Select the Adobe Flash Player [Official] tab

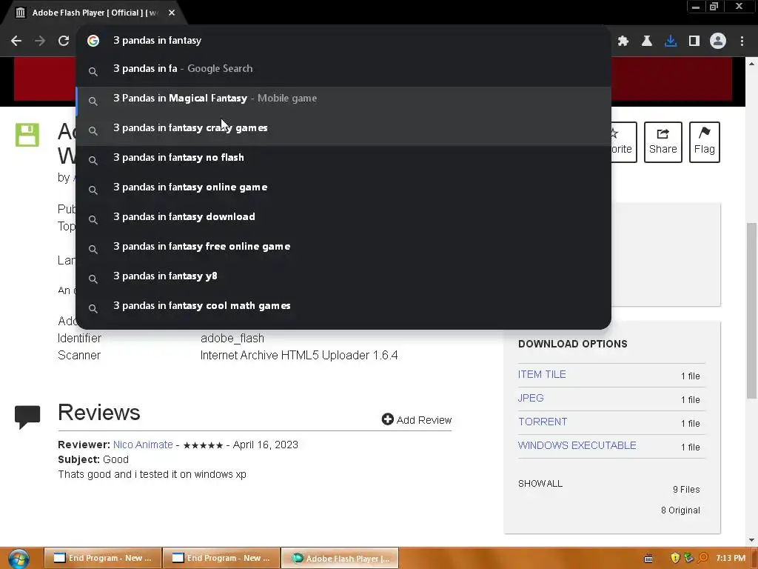tap(94, 13)
